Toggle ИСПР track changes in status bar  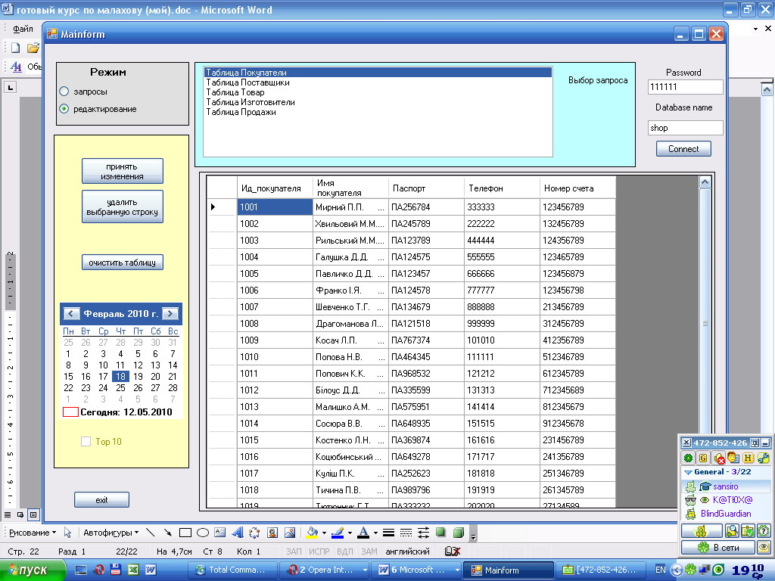pos(319,551)
